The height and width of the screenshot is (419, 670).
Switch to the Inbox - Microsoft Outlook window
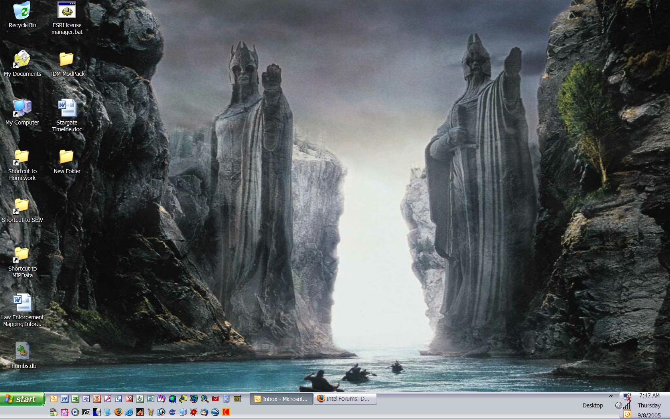281,399
